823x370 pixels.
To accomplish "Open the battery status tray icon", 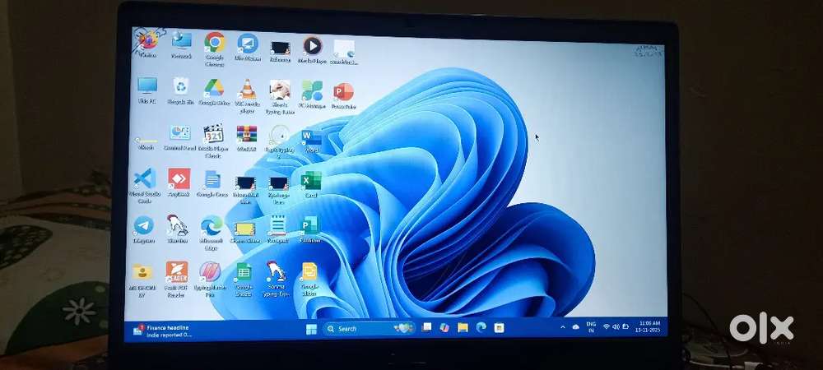I will (x=625, y=326).
